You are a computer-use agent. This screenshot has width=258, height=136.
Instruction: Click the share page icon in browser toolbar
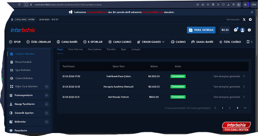[198, 4]
